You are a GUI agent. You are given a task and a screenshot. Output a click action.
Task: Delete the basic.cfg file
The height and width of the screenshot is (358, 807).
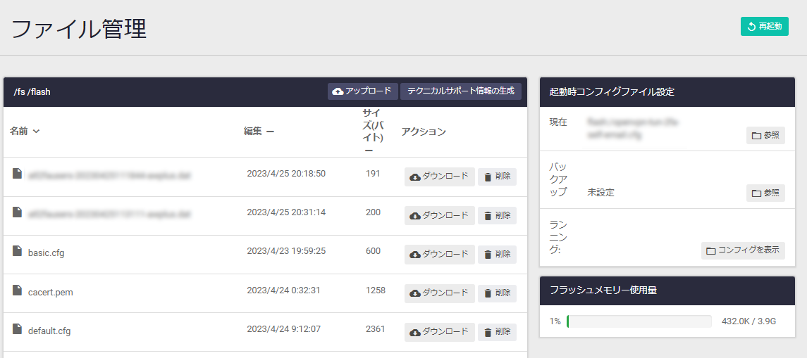point(497,255)
